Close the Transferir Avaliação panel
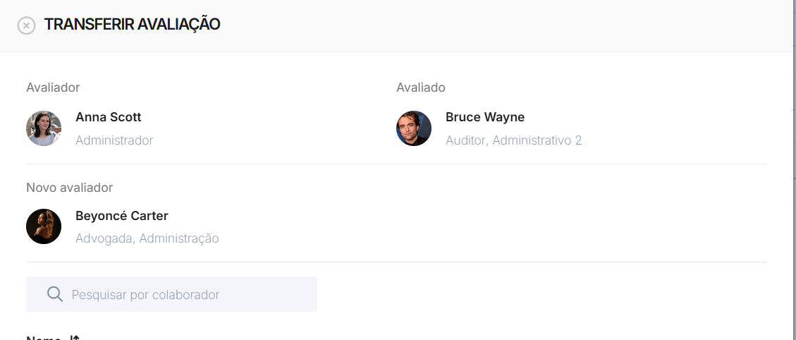 26,25
